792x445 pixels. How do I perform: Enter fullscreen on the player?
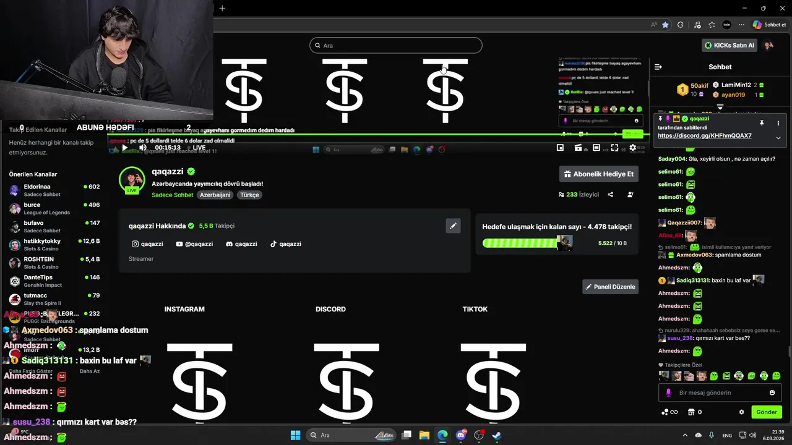614,148
